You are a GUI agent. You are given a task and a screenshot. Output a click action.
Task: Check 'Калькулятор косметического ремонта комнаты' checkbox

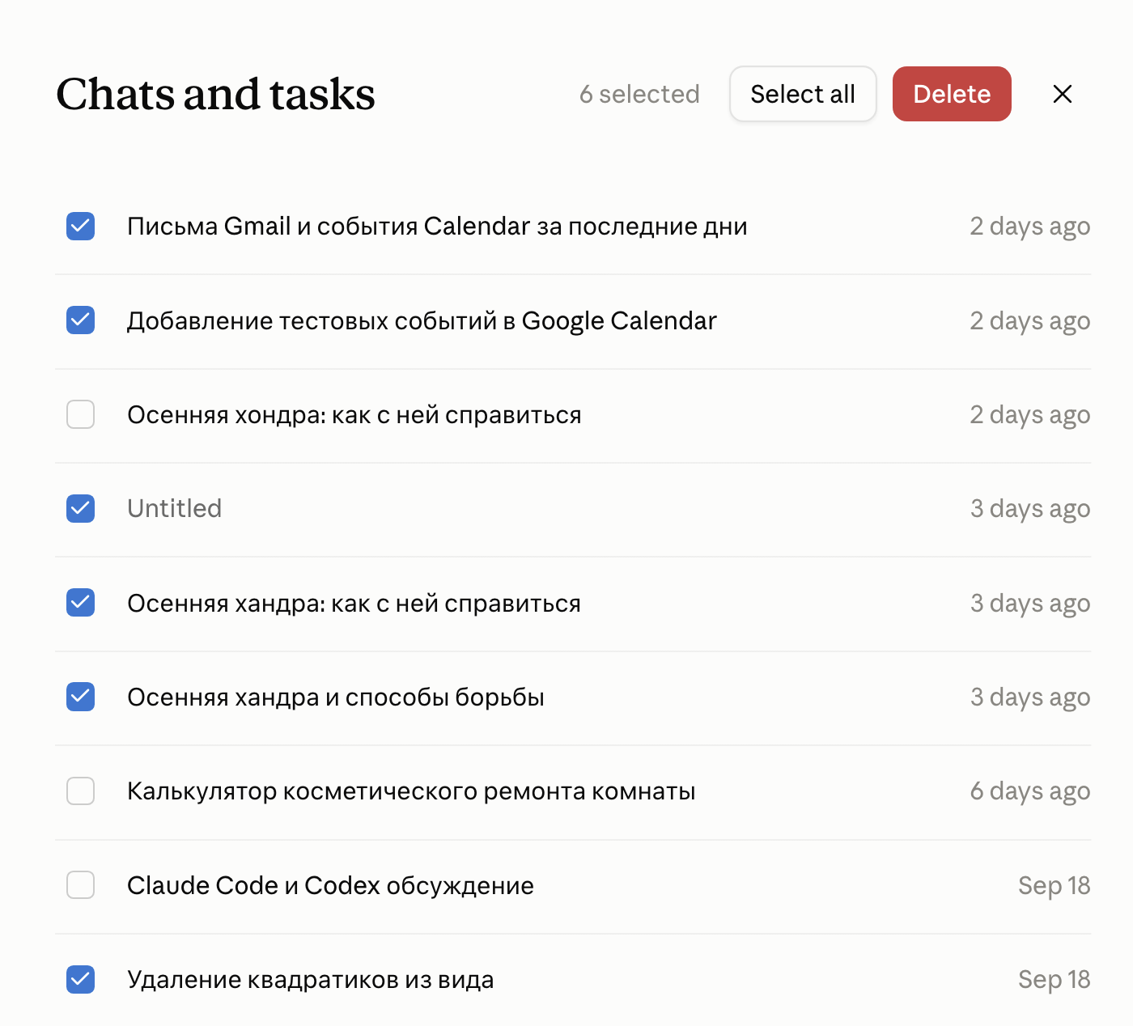(x=80, y=791)
